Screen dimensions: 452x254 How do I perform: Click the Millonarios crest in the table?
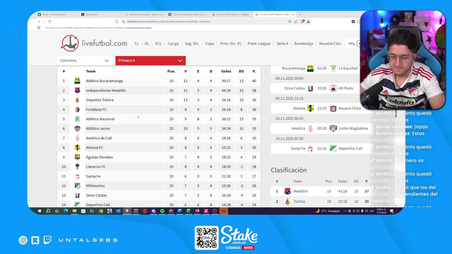pos(77,186)
